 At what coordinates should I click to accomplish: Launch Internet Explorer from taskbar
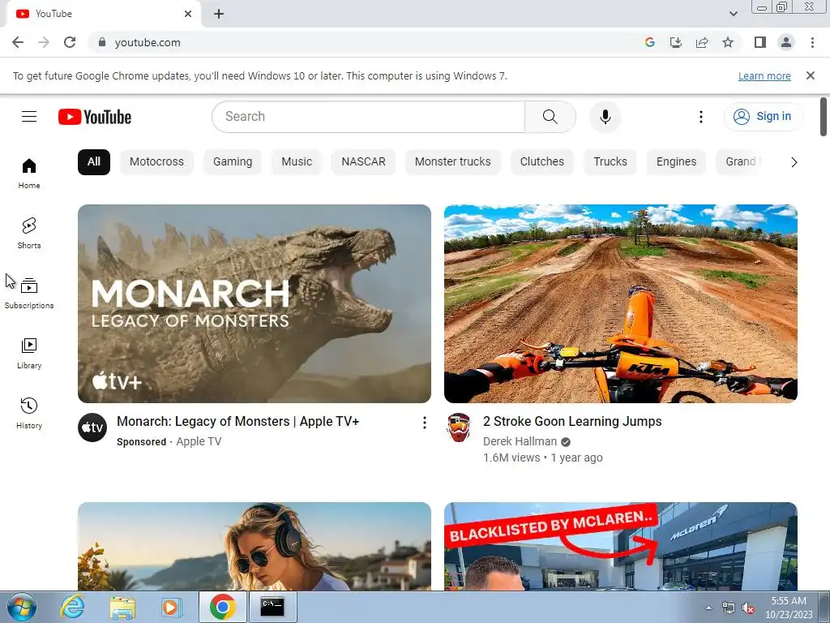(72, 607)
